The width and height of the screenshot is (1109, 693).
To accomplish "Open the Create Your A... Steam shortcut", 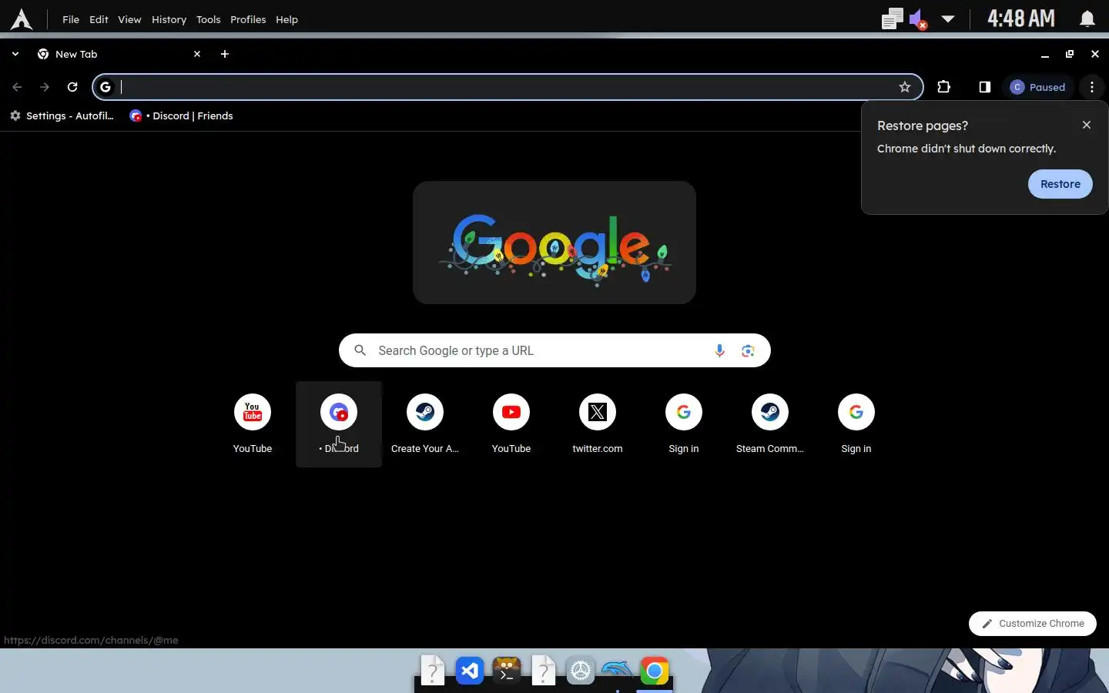I will 425,423.
